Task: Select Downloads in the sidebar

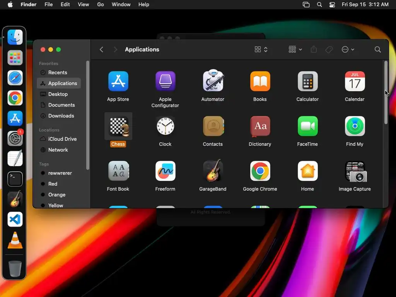Action: (x=59, y=116)
